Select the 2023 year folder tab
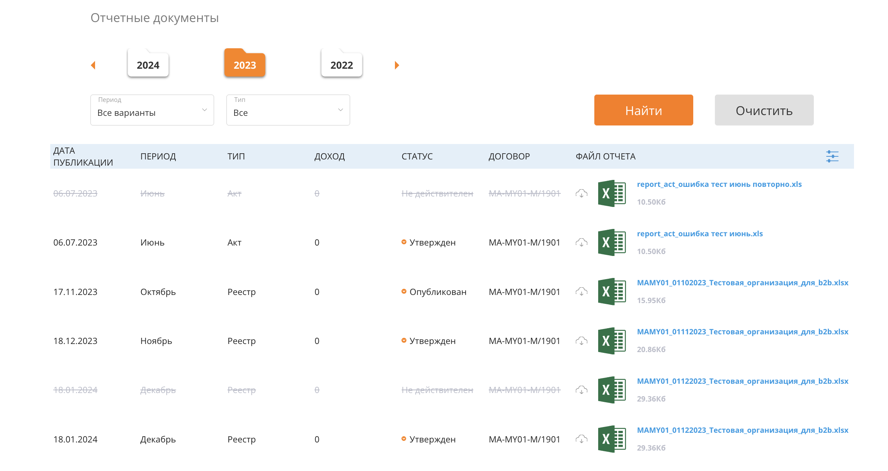Image resolution: width=888 pixels, height=471 pixels. pyautogui.click(x=245, y=65)
